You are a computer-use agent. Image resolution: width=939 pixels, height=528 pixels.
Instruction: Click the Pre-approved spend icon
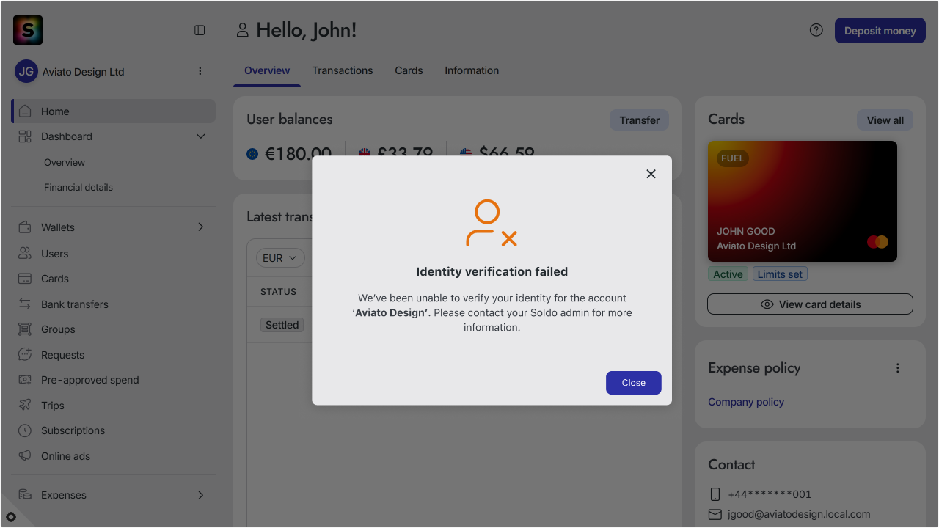tap(25, 380)
